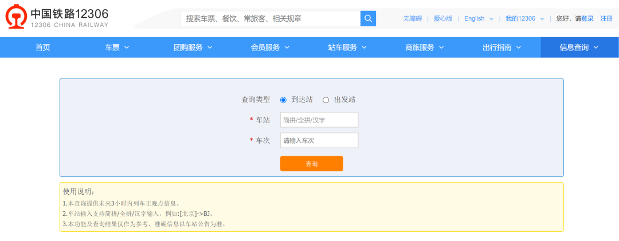Select the 出发站 radio button
This screenshot has height=241, width=619.
coord(326,100)
